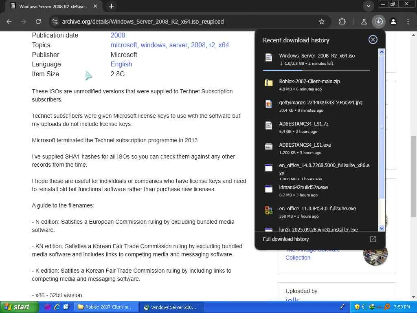417x313 pixels.
Task: Open Roblox-2007-Client-main.zip in download history
Action: (x=316, y=85)
